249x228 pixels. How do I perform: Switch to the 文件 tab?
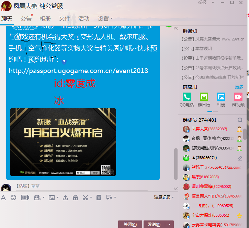(x=65, y=19)
